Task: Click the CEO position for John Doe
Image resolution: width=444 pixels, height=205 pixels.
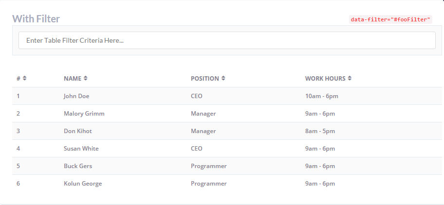Action: 196,96
